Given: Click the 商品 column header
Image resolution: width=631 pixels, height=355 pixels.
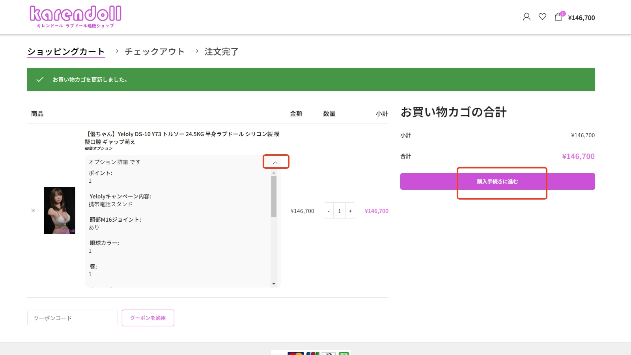Looking at the screenshot, I should (x=37, y=114).
